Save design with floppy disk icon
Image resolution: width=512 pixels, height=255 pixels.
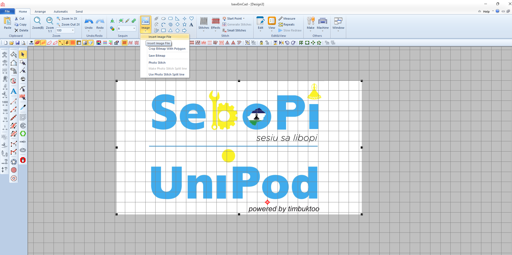[x=17, y=43]
